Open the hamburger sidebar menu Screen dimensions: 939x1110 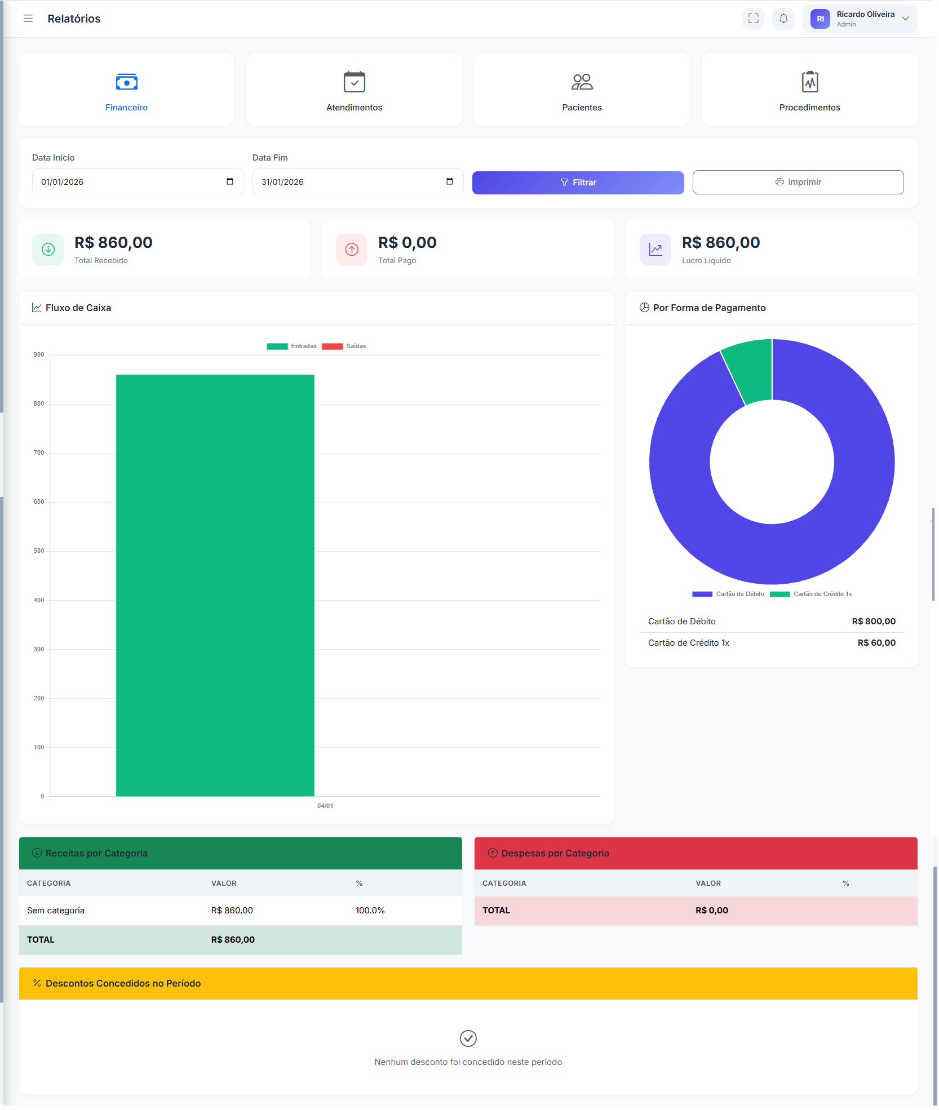pos(28,19)
